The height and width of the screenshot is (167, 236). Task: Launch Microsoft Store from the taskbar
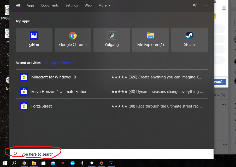point(44,163)
